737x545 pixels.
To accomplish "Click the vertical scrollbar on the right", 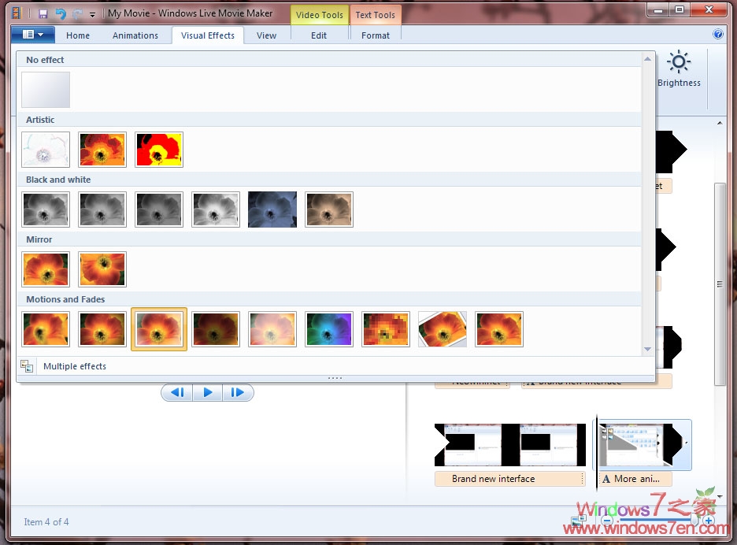I will click(719, 284).
